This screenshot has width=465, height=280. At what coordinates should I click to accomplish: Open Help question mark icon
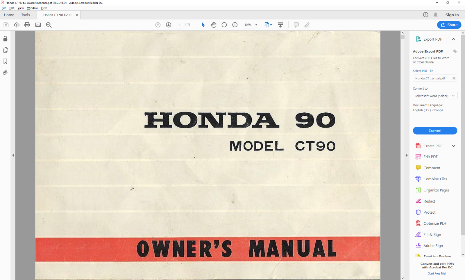tap(425, 15)
